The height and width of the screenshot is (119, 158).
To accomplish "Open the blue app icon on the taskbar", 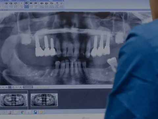I will pyautogui.click(x=35, y=112).
